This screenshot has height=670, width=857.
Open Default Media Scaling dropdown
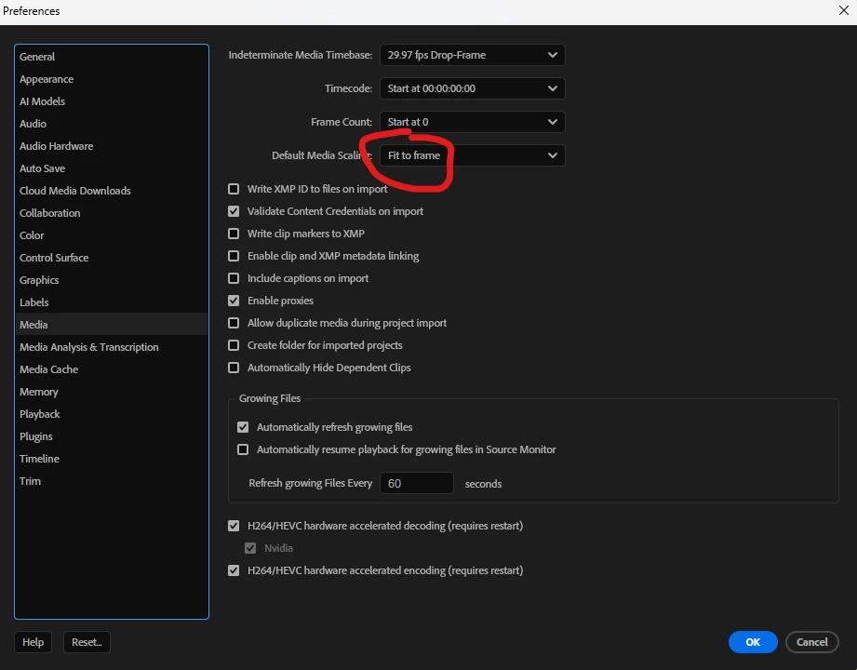(x=472, y=155)
